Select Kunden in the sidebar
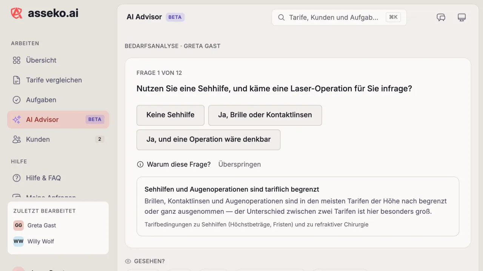483x271 pixels. (x=58, y=139)
